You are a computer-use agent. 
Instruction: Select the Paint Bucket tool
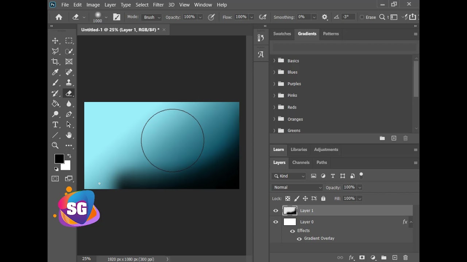55,104
